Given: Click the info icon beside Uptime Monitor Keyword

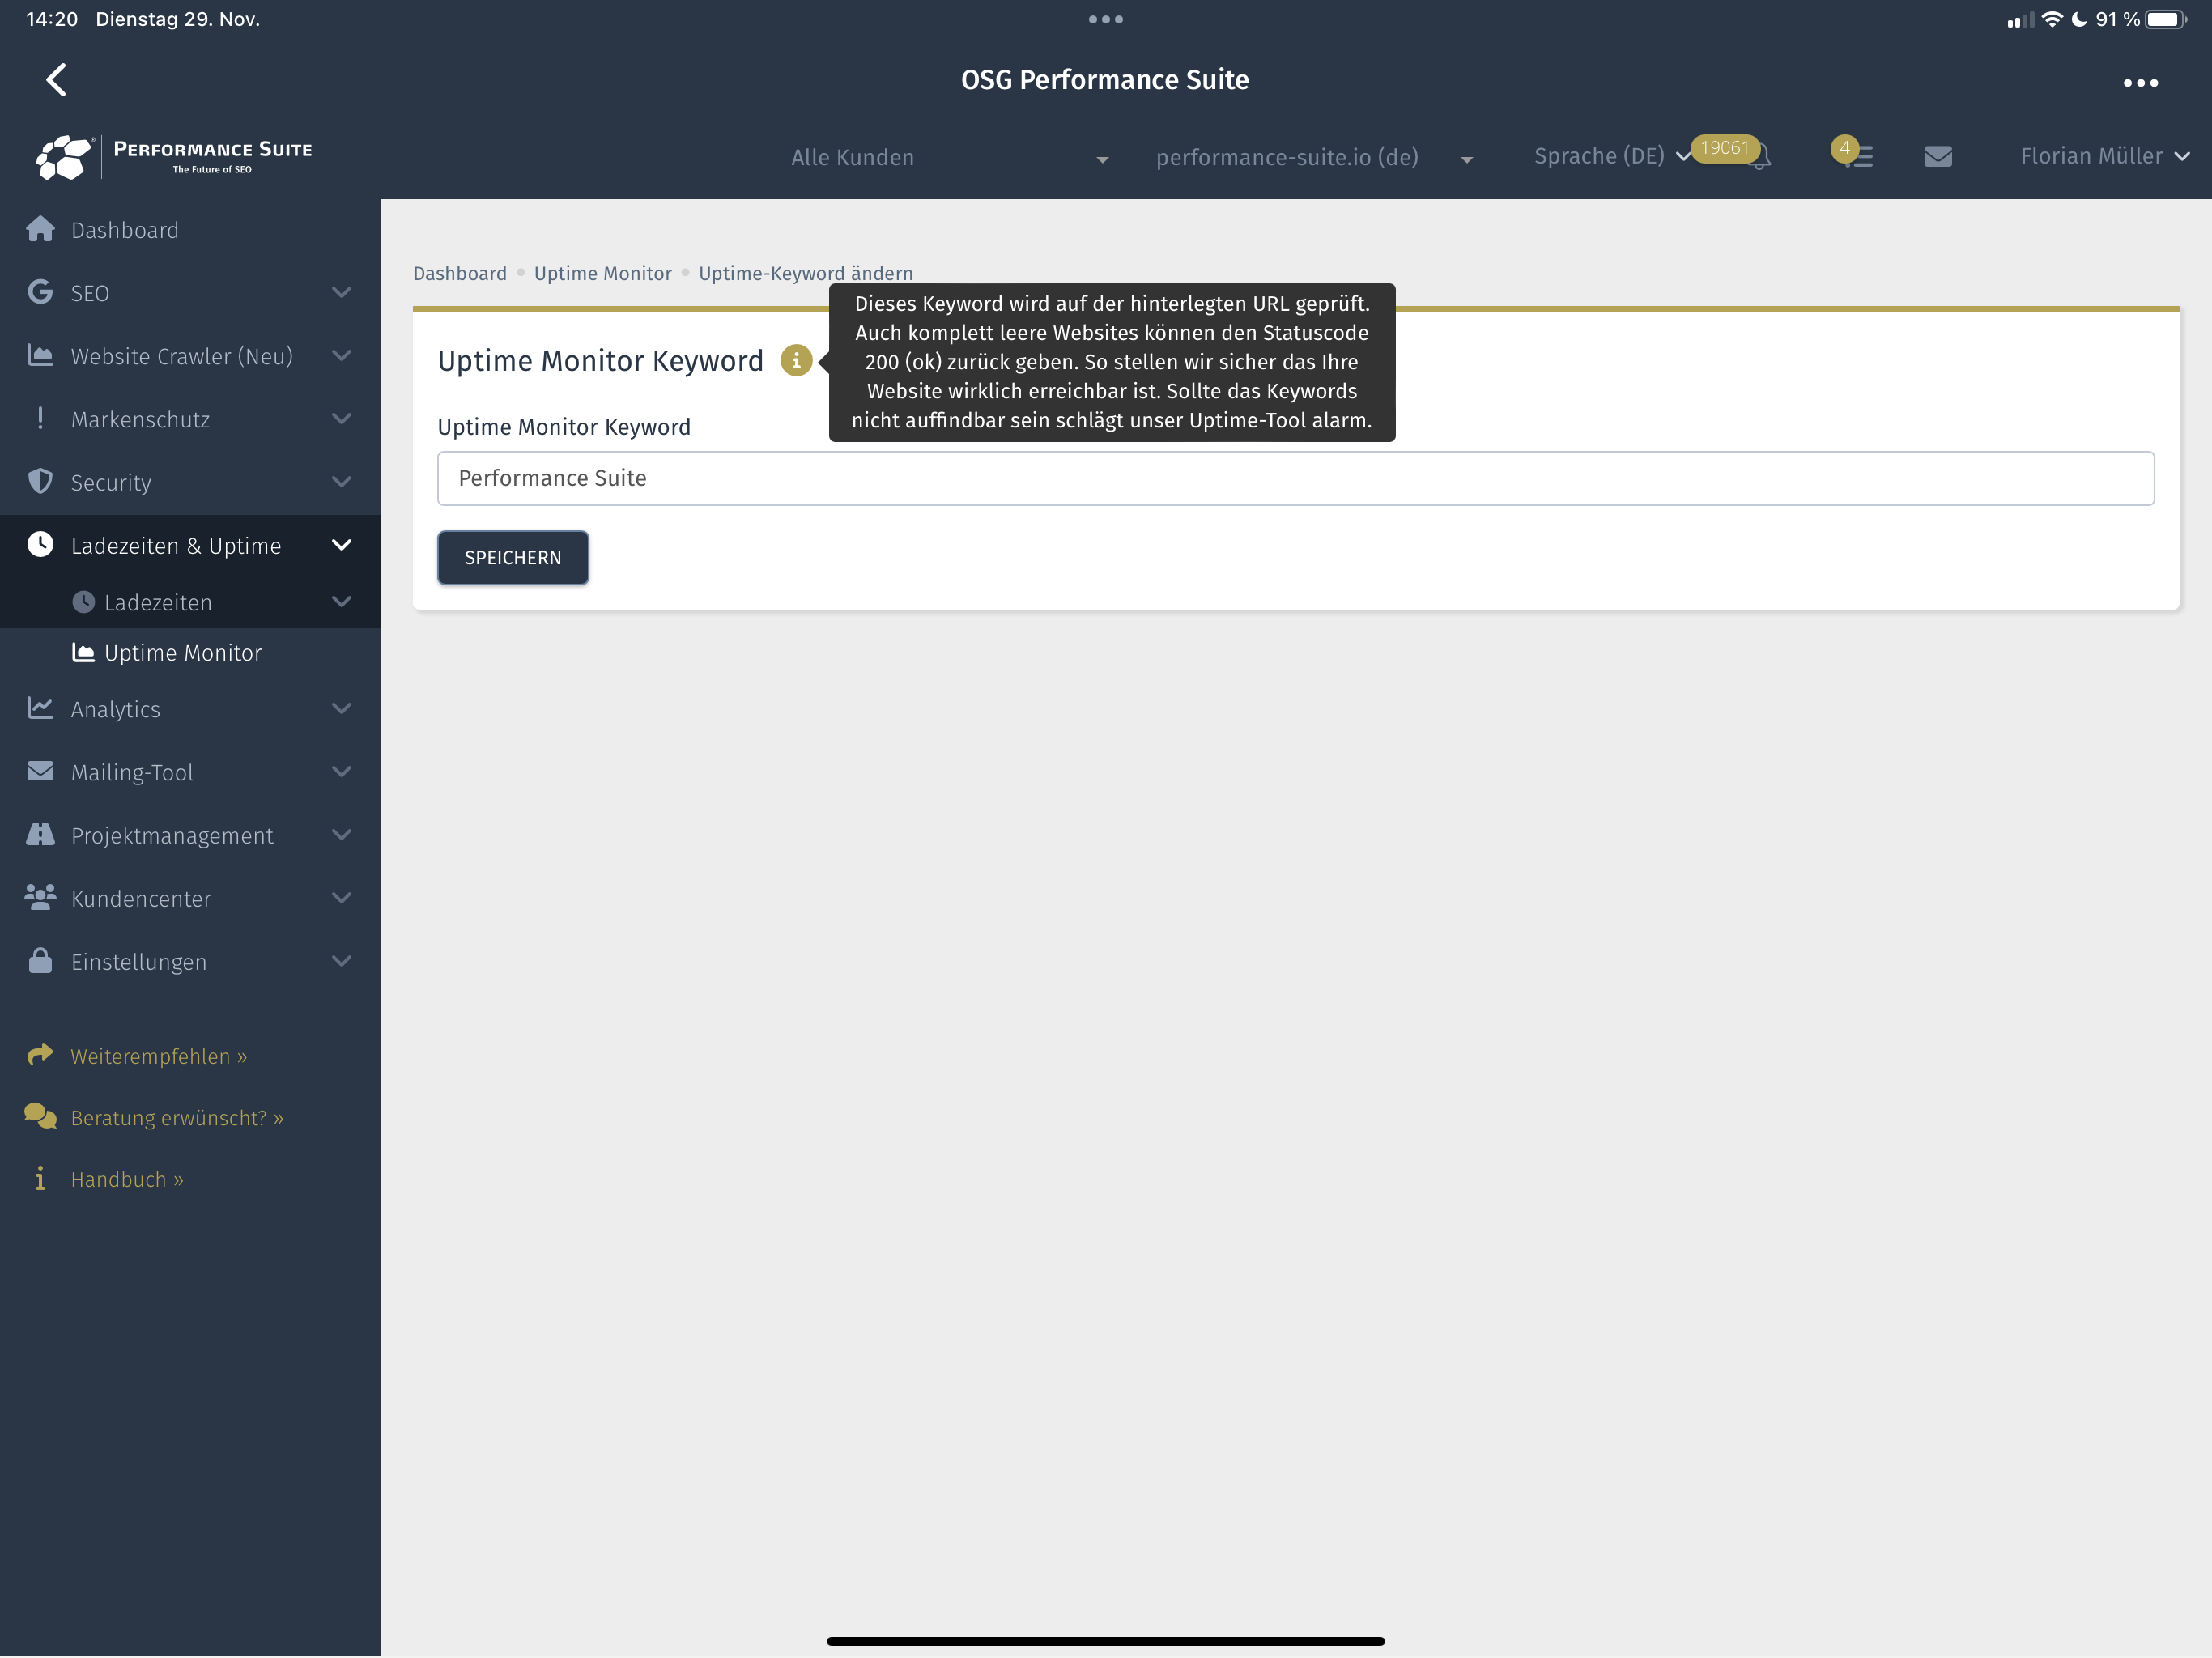Looking at the screenshot, I should click(796, 361).
